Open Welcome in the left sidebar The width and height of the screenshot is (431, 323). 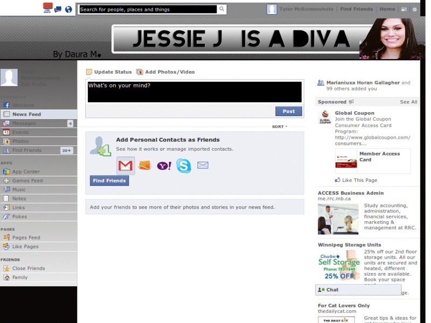[38, 105]
